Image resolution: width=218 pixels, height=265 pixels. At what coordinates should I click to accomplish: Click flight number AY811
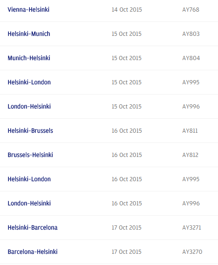pos(190,131)
